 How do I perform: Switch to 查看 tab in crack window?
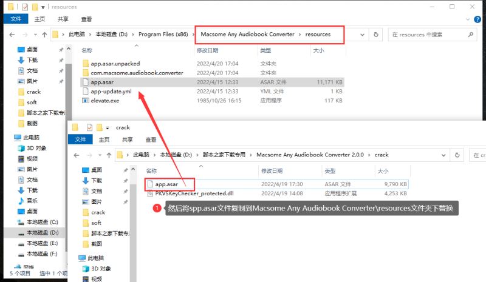[x=151, y=139]
